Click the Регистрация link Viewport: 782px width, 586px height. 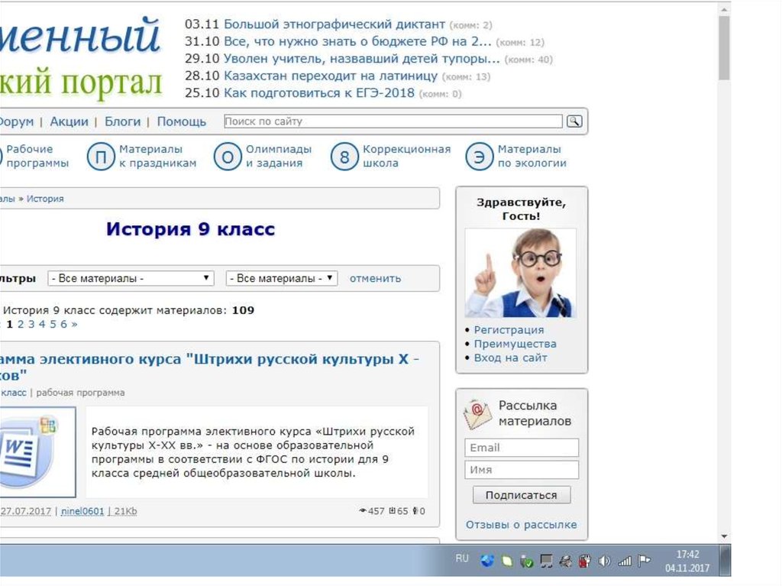point(509,330)
